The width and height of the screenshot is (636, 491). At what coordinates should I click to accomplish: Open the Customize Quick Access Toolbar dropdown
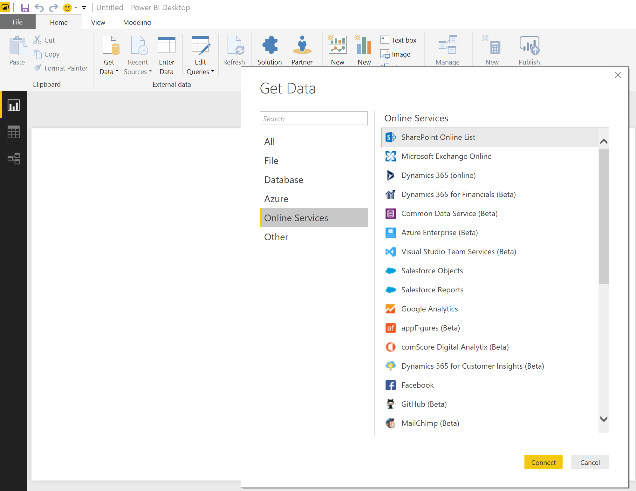pos(84,8)
